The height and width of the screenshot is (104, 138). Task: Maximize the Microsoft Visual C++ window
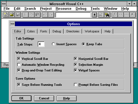134,4
